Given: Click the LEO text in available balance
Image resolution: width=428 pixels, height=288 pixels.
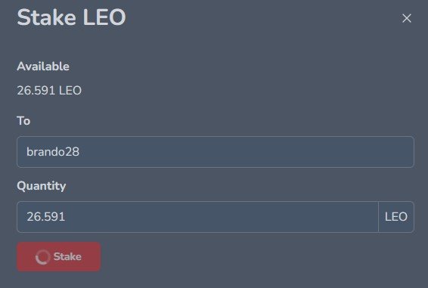Looking at the screenshot, I should (70, 91).
